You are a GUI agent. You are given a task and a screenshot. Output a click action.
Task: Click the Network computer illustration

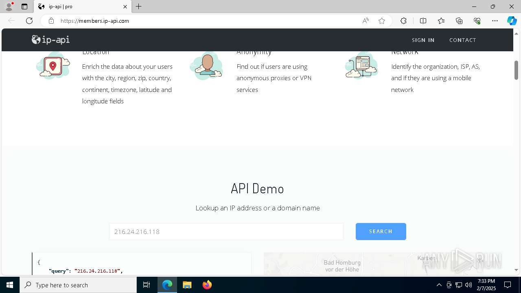[x=361, y=66]
